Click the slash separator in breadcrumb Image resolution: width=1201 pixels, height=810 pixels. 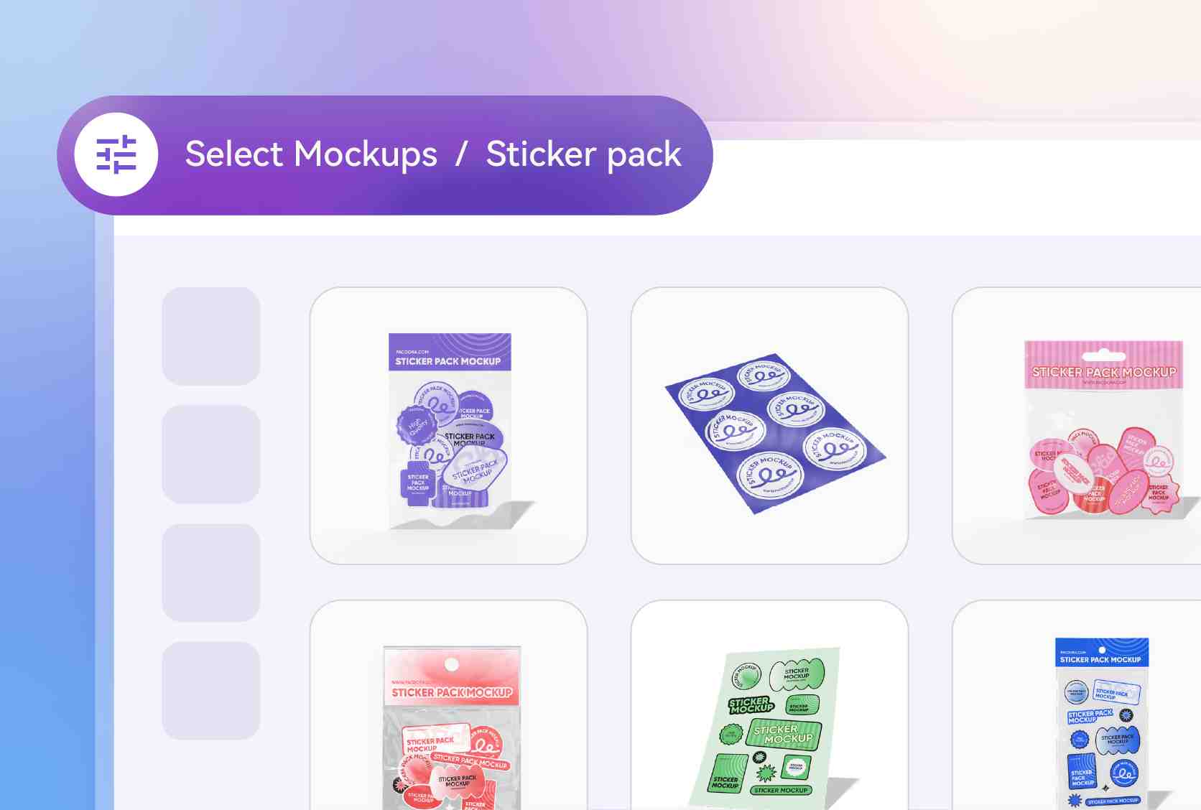(x=461, y=154)
